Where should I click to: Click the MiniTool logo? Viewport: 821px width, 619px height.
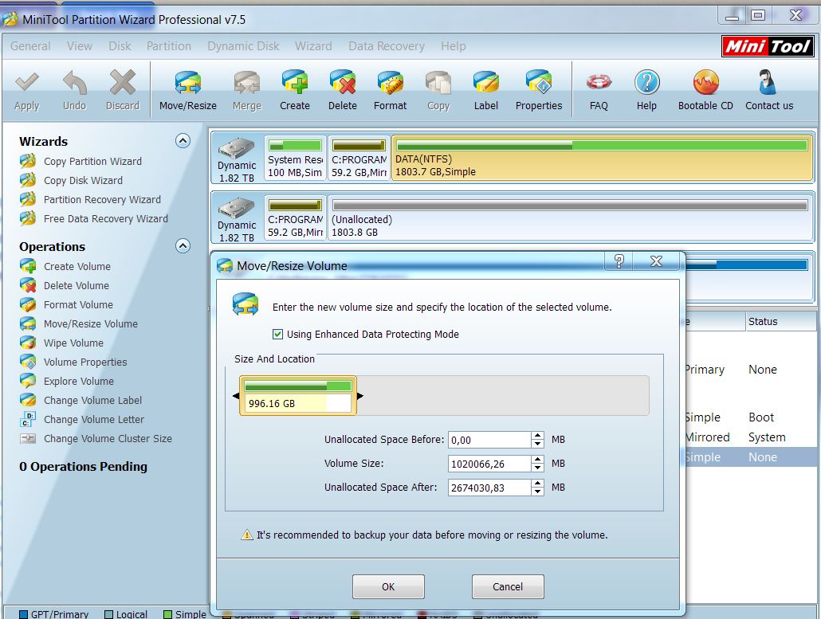point(767,46)
